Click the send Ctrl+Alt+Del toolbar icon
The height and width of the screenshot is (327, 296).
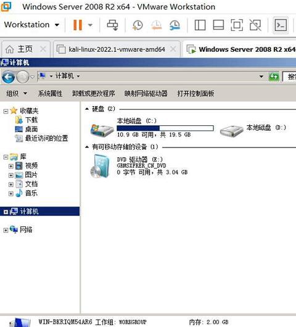tap(112, 25)
